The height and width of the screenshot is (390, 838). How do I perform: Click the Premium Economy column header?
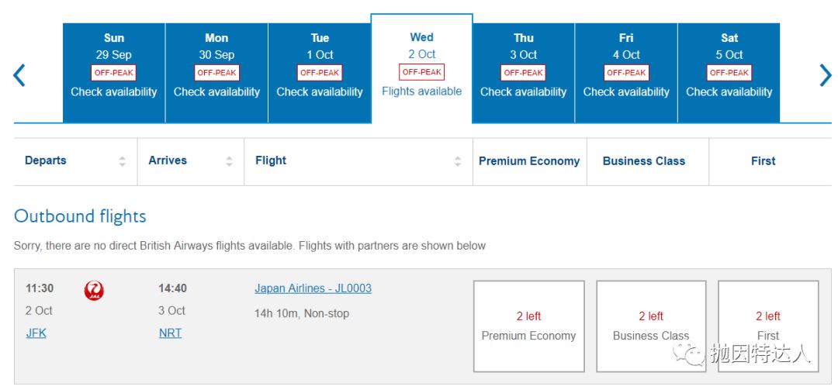coord(529,161)
